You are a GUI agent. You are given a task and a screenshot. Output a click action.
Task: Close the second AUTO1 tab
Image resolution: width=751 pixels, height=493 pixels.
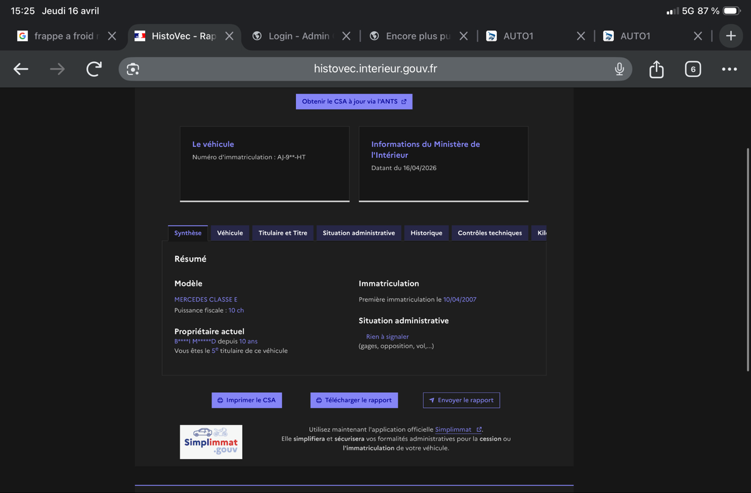coord(698,36)
